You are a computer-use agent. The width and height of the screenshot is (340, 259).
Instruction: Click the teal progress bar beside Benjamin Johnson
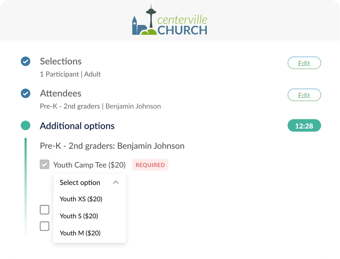click(26, 186)
